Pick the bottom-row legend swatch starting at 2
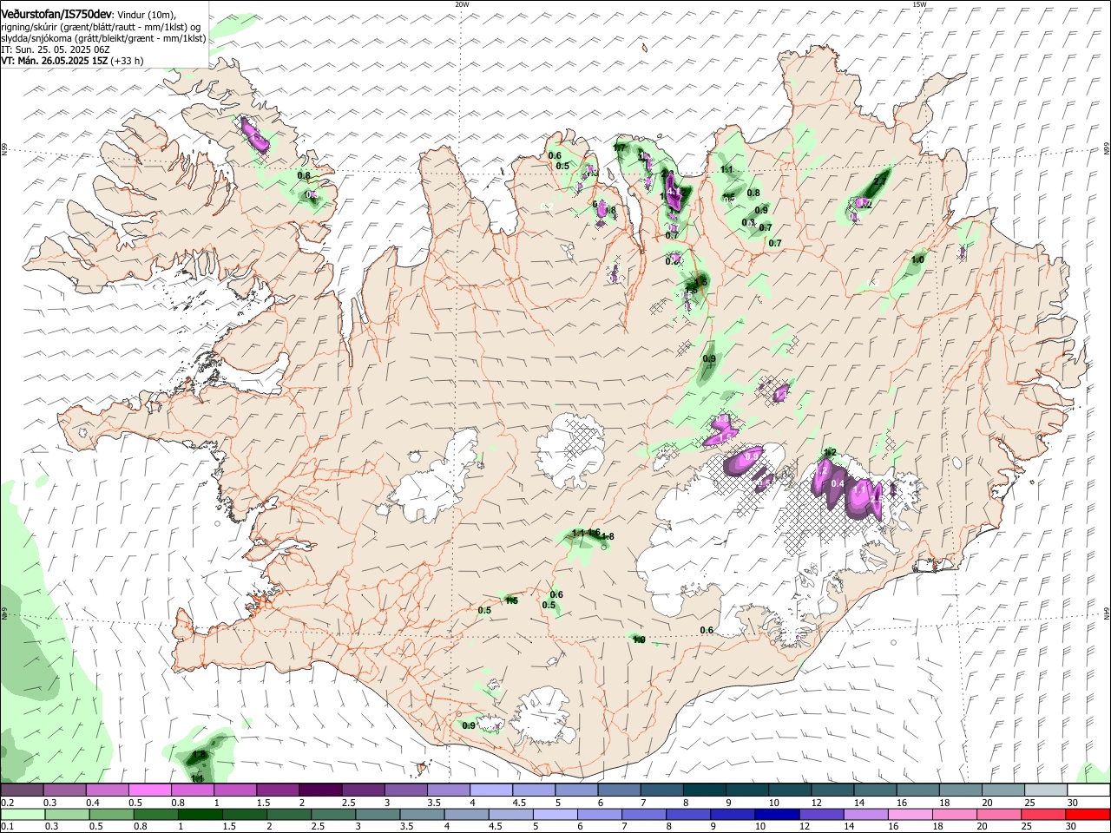Image resolution: width=1111 pixels, height=833 pixels. tap(290, 814)
